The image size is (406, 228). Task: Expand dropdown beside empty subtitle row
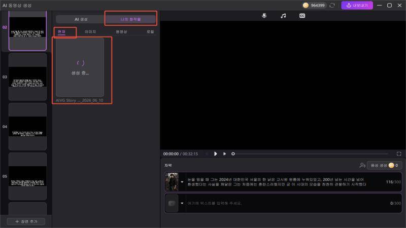(182, 203)
